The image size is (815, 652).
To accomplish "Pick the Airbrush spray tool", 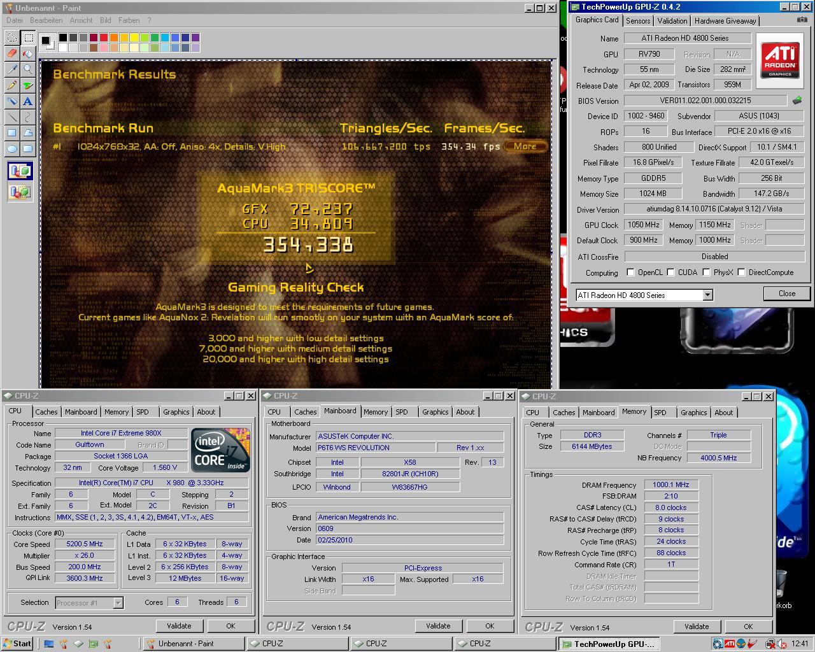I will click(11, 101).
